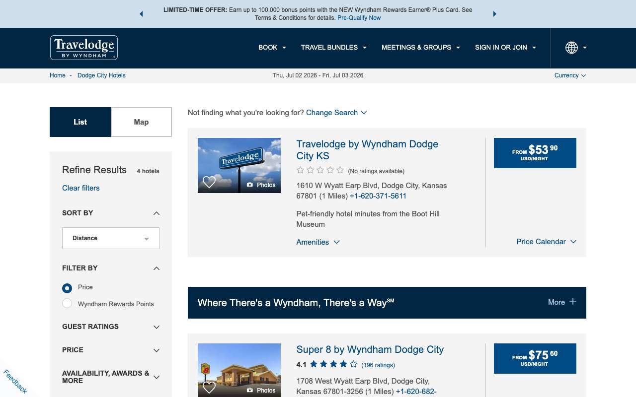Expand Travelodge Amenities list
Image resolution: width=636 pixels, height=397 pixels.
point(318,242)
